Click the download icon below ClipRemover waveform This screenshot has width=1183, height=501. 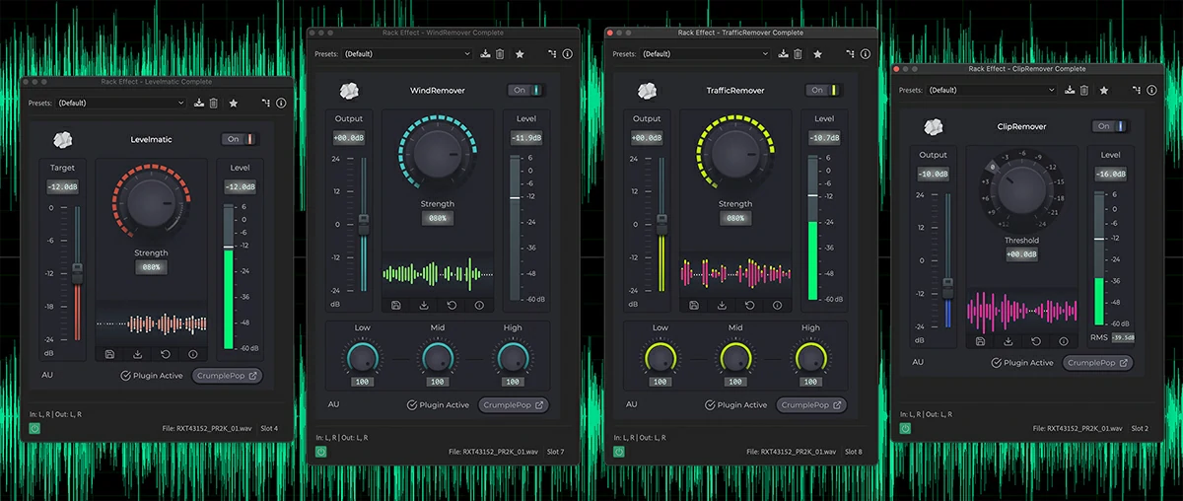point(1009,341)
